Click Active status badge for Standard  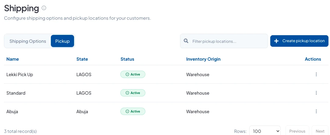(x=133, y=93)
